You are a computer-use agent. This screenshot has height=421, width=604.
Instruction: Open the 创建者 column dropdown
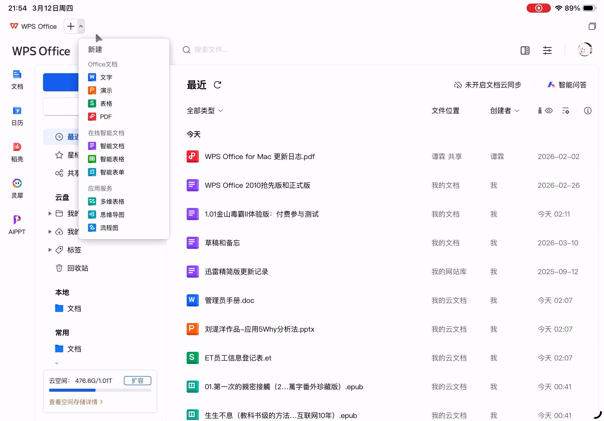tap(504, 111)
